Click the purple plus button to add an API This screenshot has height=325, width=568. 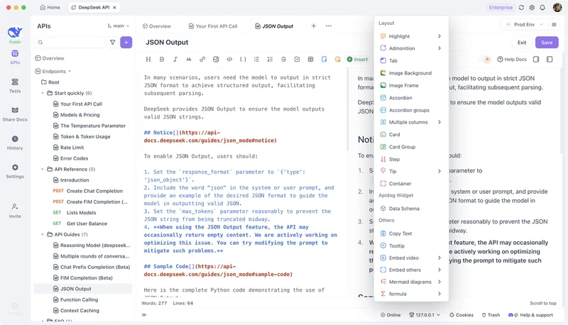coord(126,43)
